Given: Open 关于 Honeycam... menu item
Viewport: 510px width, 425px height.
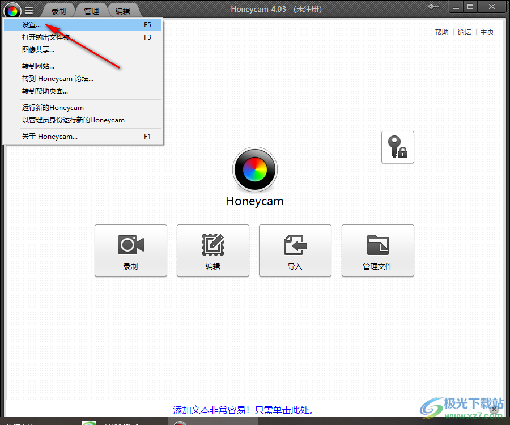Looking at the screenshot, I should pyautogui.click(x=83, y=136).
